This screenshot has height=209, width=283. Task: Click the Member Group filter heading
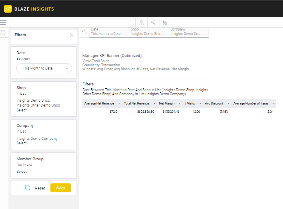coord(30,159)
